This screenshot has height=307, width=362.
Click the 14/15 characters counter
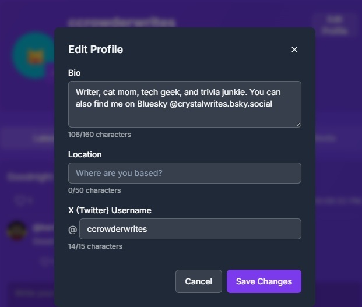[x=95, y=246]
